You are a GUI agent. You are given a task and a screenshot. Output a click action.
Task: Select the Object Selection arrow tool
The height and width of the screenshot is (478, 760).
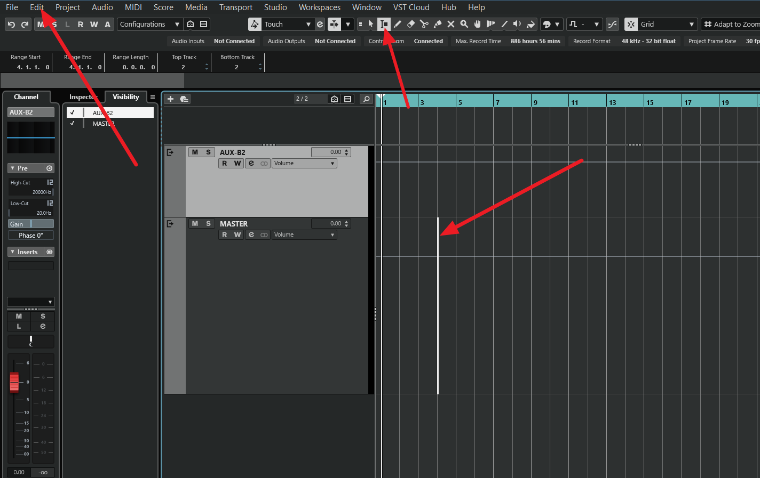pos(371,24)
